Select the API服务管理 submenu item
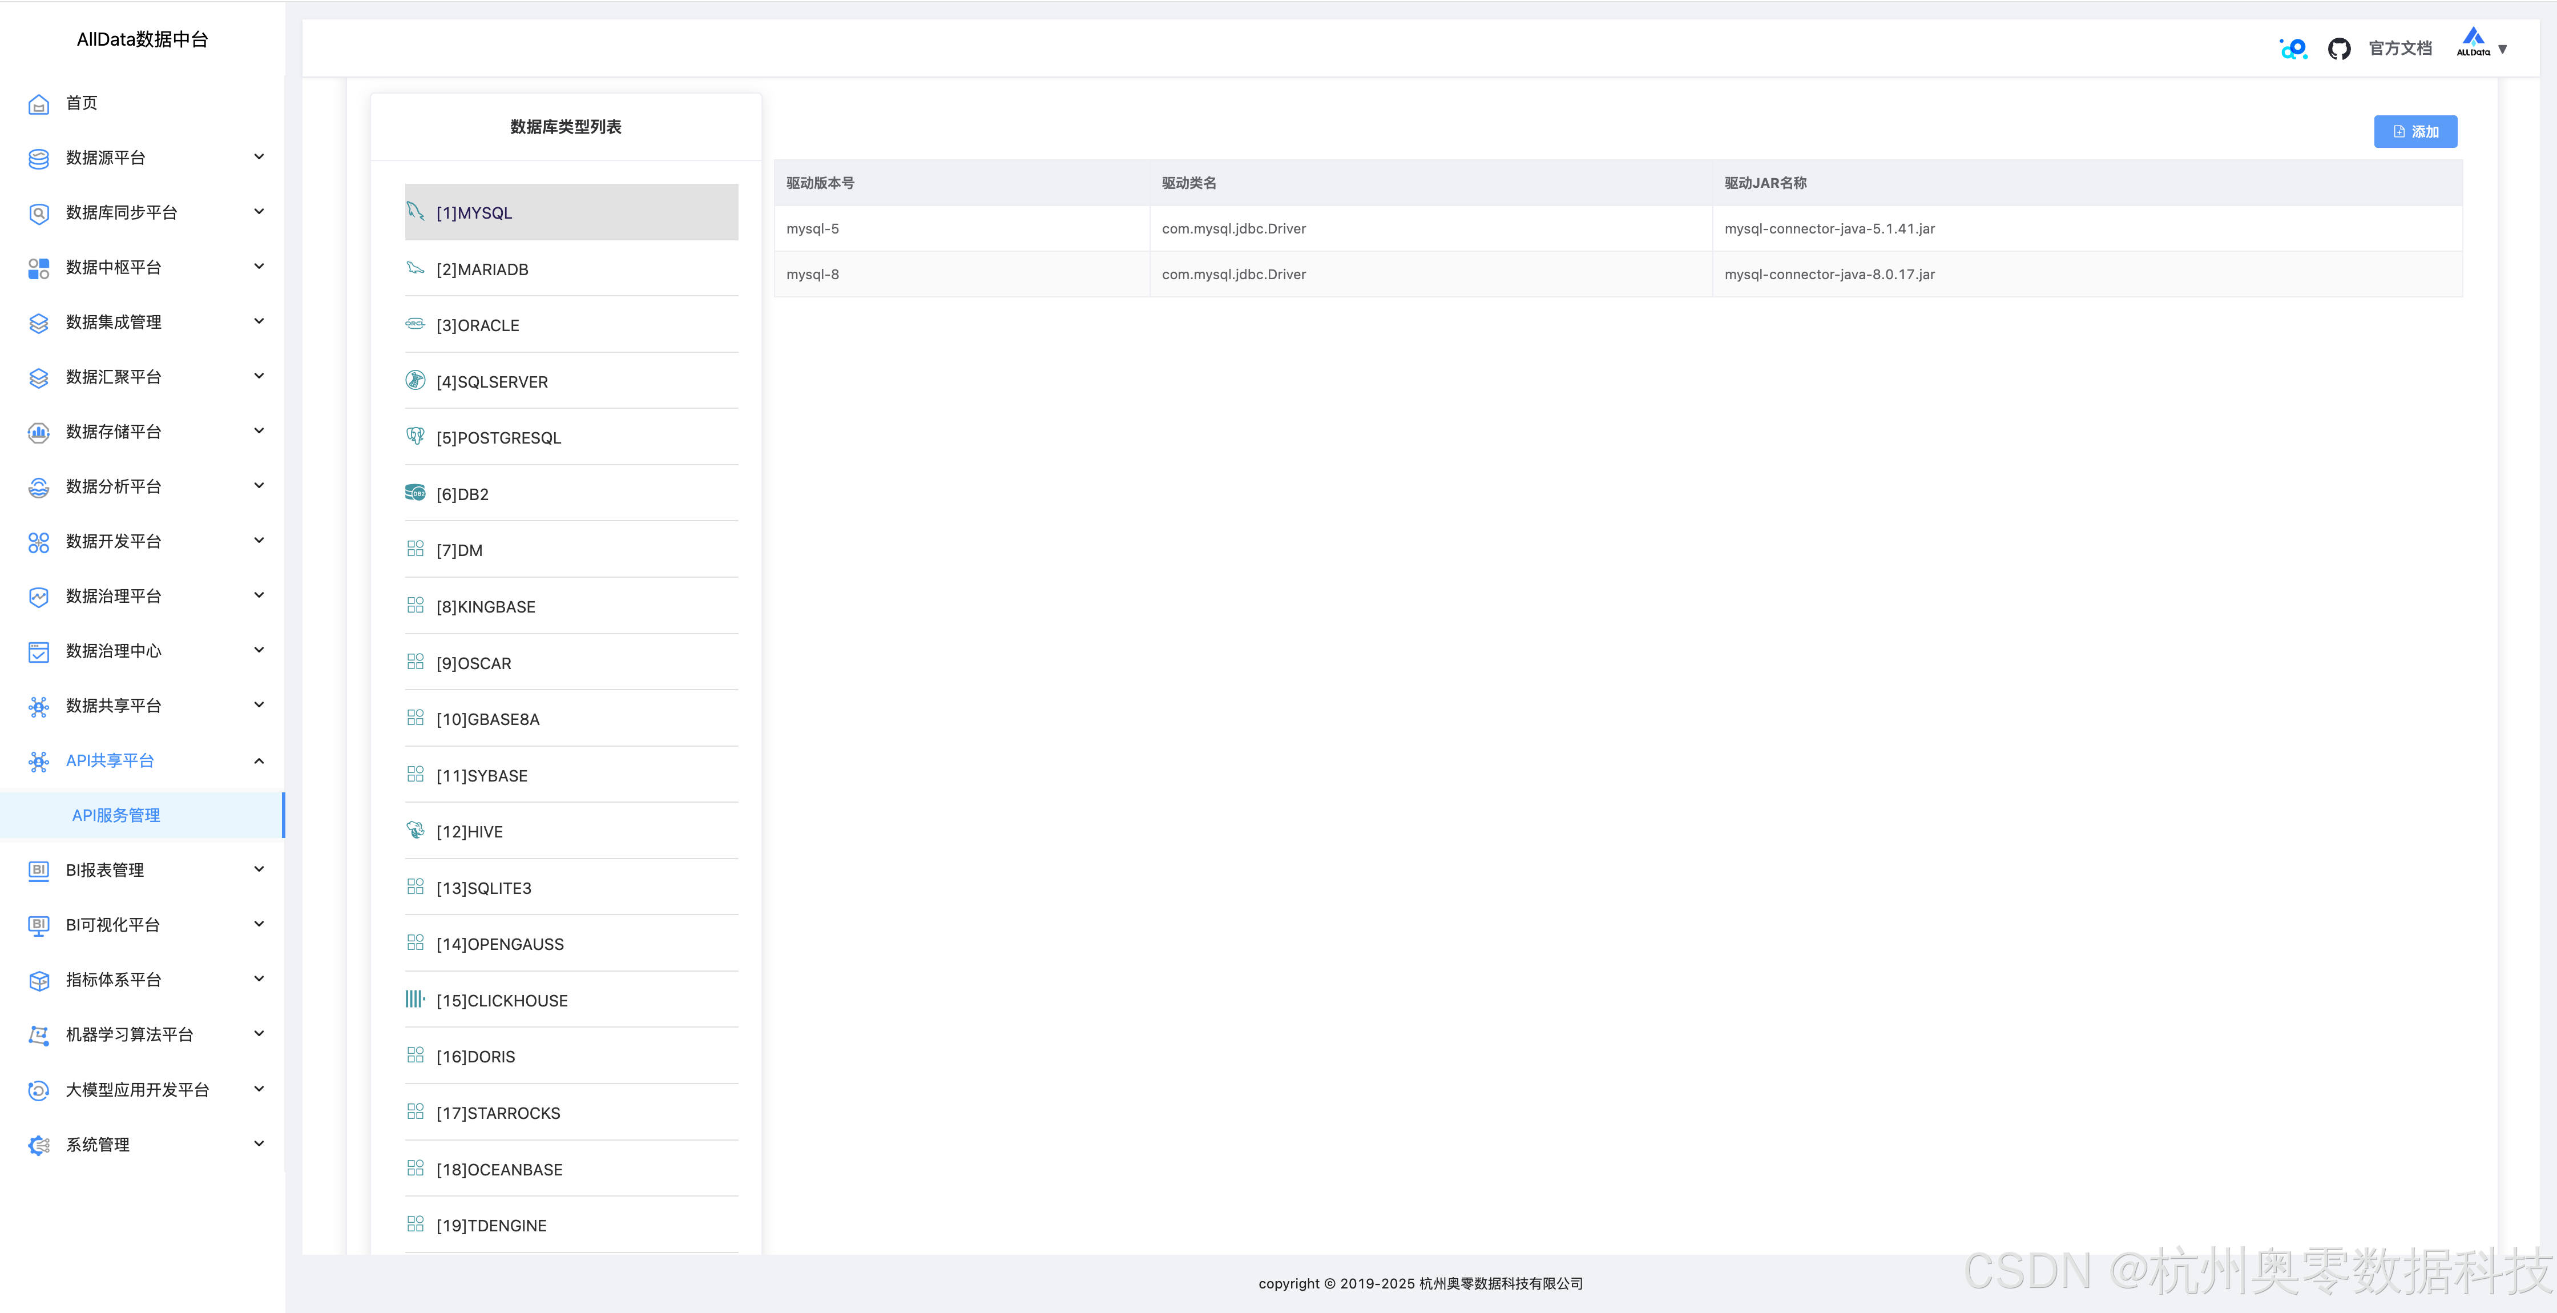Screen dimensions: 2557x1313 pyautogui.click(x=116, y=815)
